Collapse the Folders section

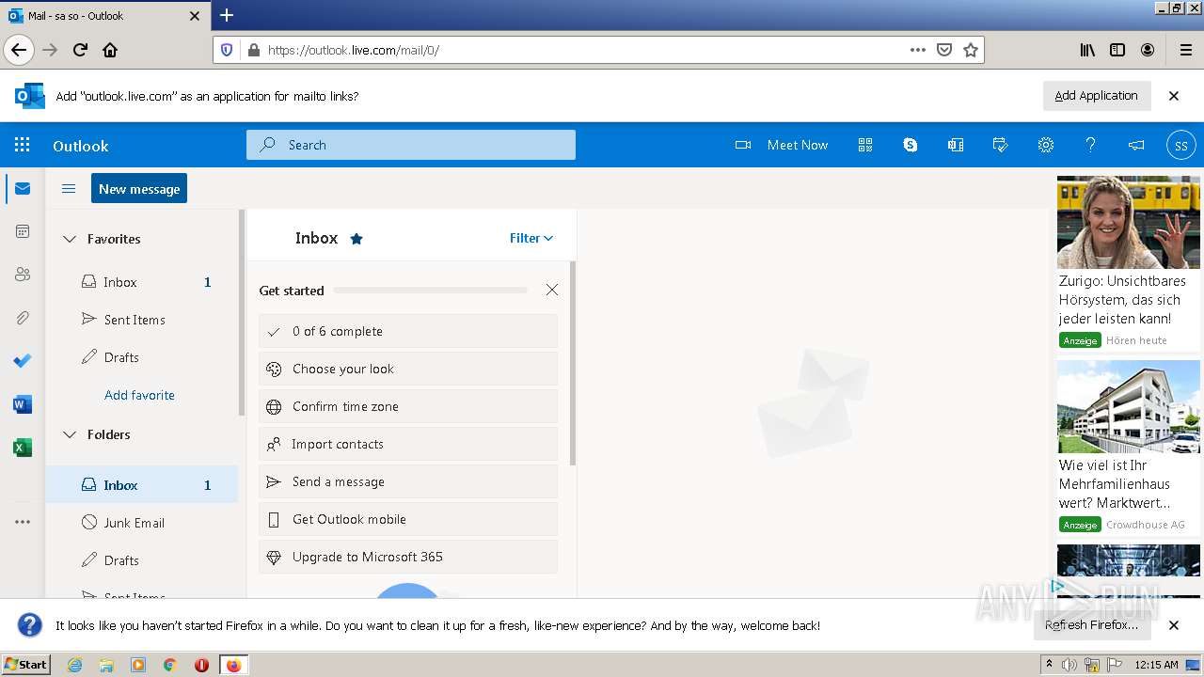[69, 434]
